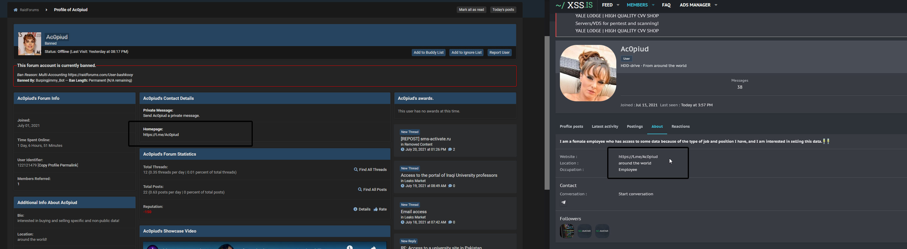
Task: Click Find All Posts search link
Action: point(372,190)
